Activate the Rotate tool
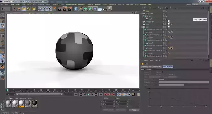Screen dimensions: 212x114 29,9
